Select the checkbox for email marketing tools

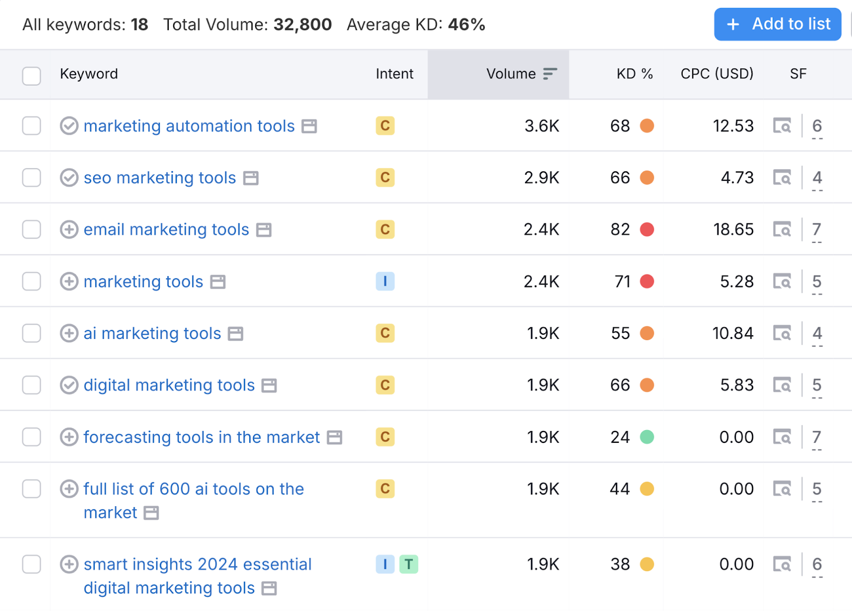click(31, 229)
